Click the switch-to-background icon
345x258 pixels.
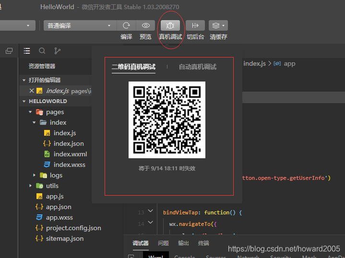[195, 25]
